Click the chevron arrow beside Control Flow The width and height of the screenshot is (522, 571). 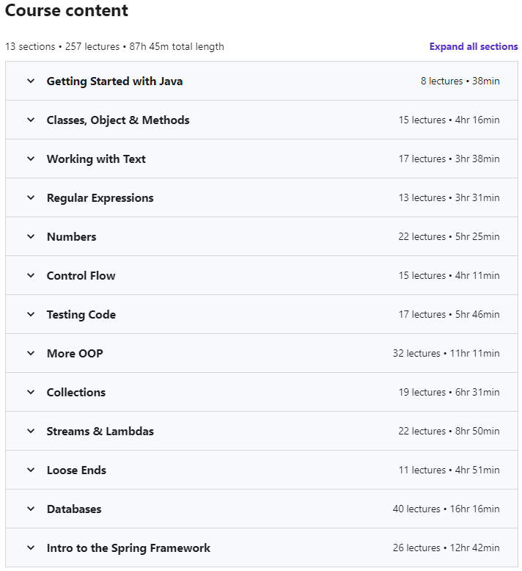click(31, 276)
